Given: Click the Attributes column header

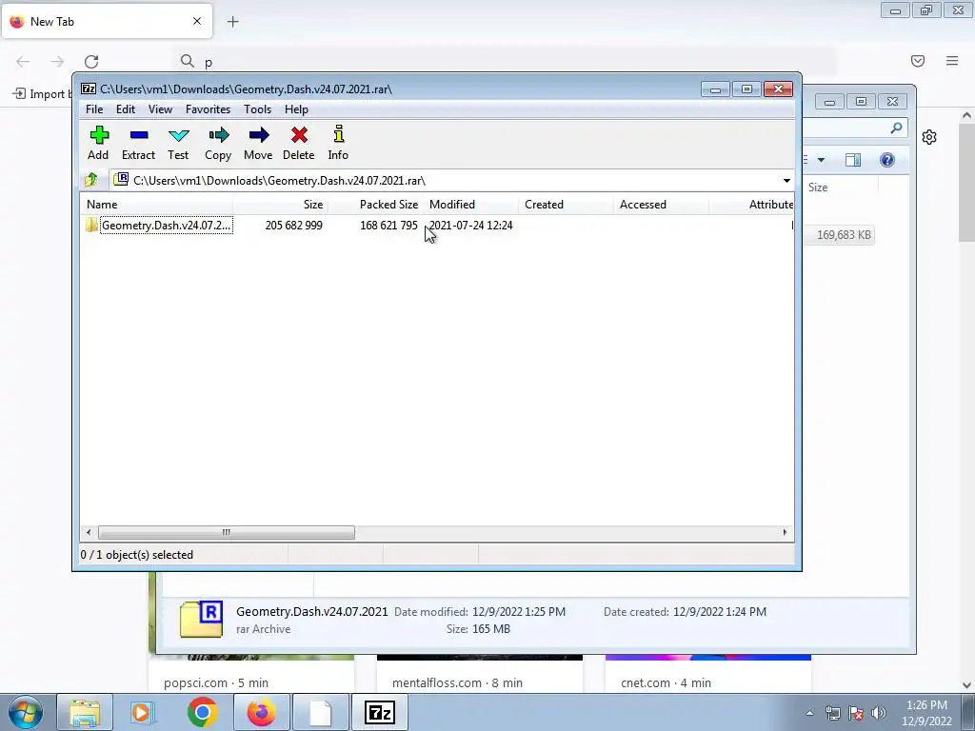Looking at the screenshot, I should coord(751,205).
